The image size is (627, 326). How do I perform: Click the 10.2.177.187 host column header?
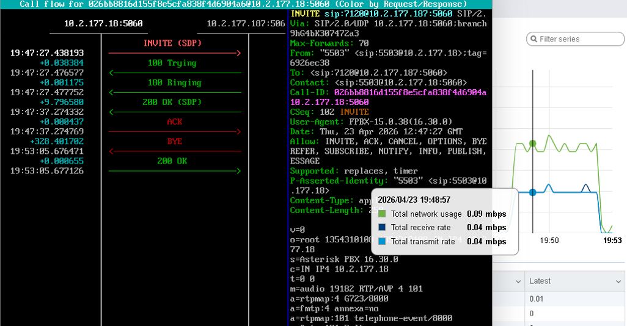pos(246,24)
